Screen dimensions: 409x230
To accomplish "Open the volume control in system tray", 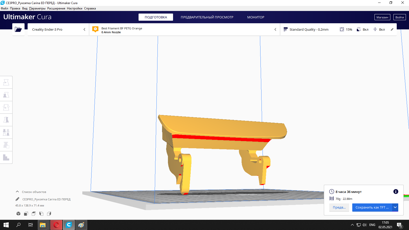I will (365, 225).
